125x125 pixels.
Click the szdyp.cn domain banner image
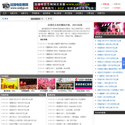tap(65, 6)
